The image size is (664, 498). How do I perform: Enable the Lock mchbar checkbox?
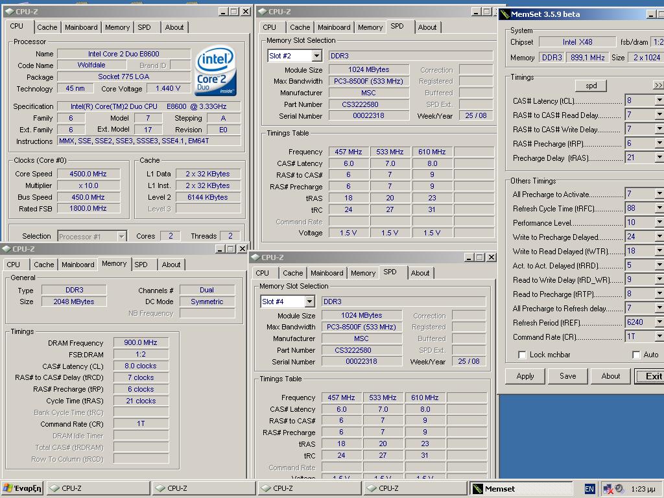tap(522, 355)
